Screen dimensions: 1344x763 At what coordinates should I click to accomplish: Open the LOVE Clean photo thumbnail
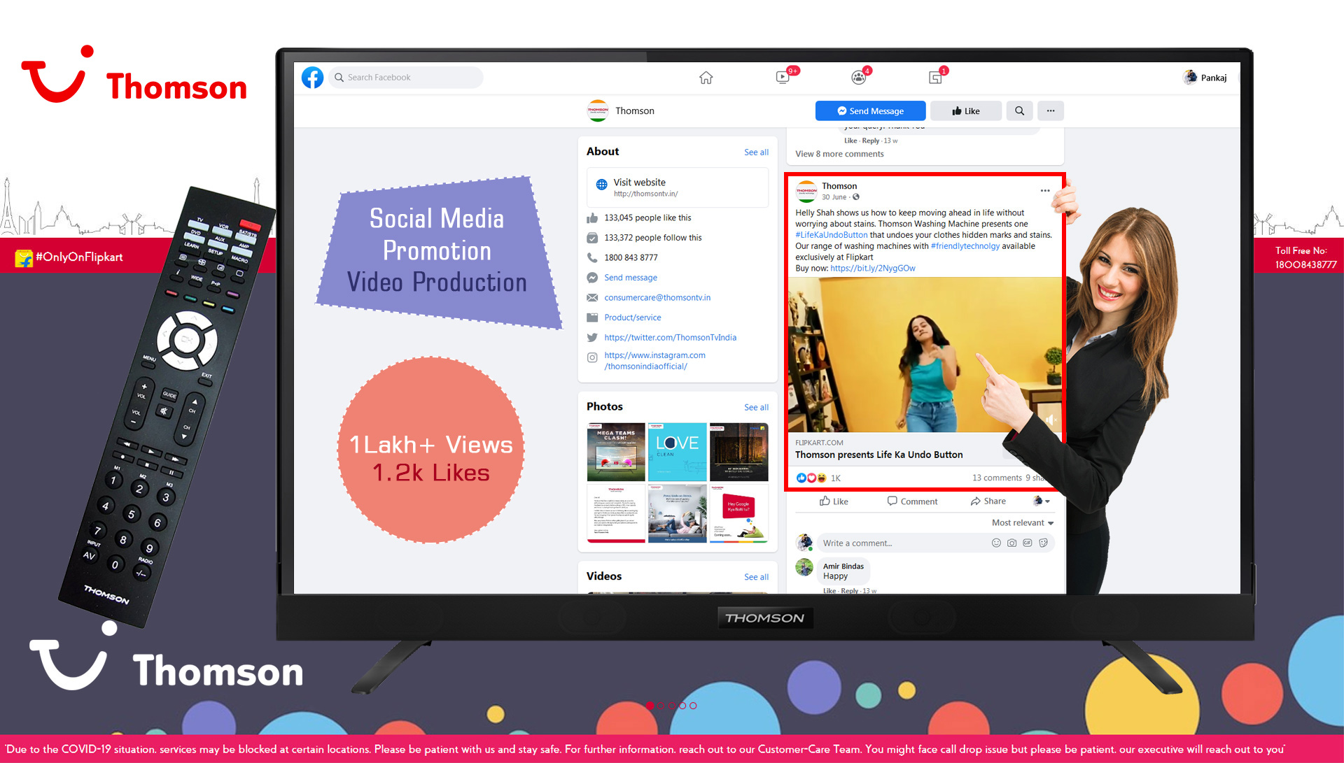click(x=677, y=452)
